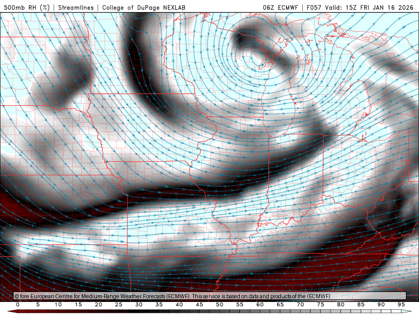Click the 'F057' forecast hour label
This screenshot has height=314, width=419.
(314, 7)
